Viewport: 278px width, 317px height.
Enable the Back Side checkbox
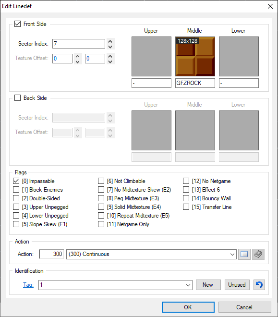18,98
